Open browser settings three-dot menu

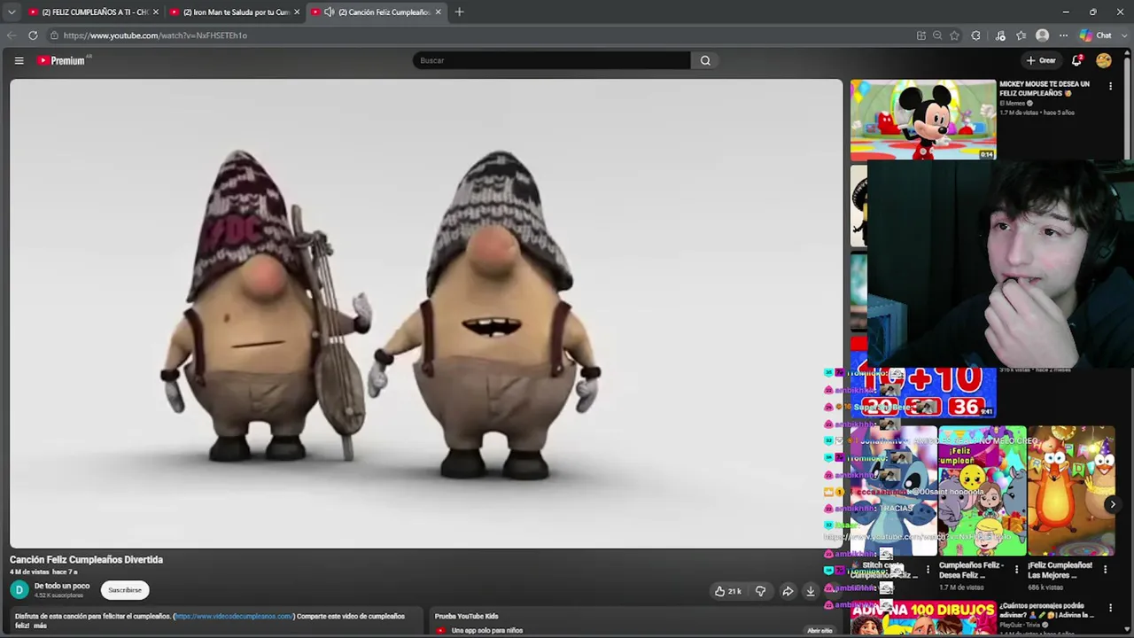pyautogui.click(x=1063, y=35)
